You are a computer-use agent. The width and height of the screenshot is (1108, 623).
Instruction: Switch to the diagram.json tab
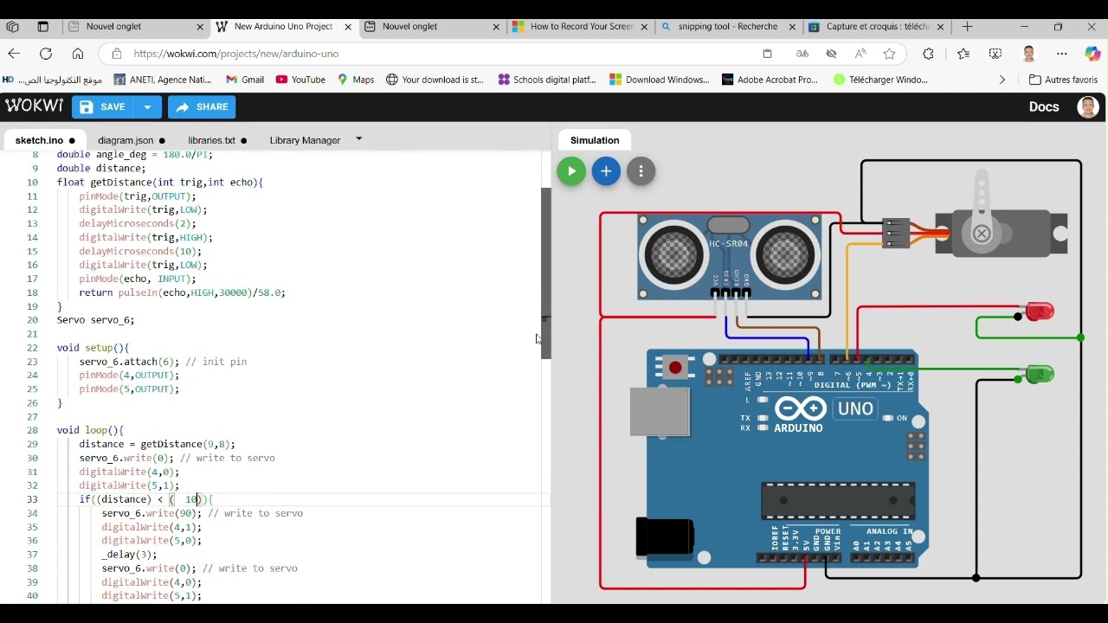(x=131, y=140)
